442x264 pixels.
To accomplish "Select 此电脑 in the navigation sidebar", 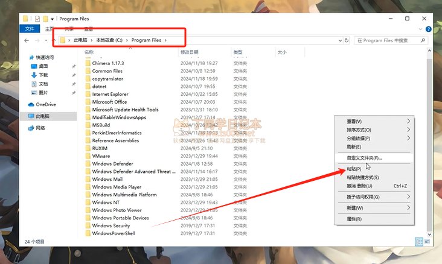I will (x=43, y=116).
